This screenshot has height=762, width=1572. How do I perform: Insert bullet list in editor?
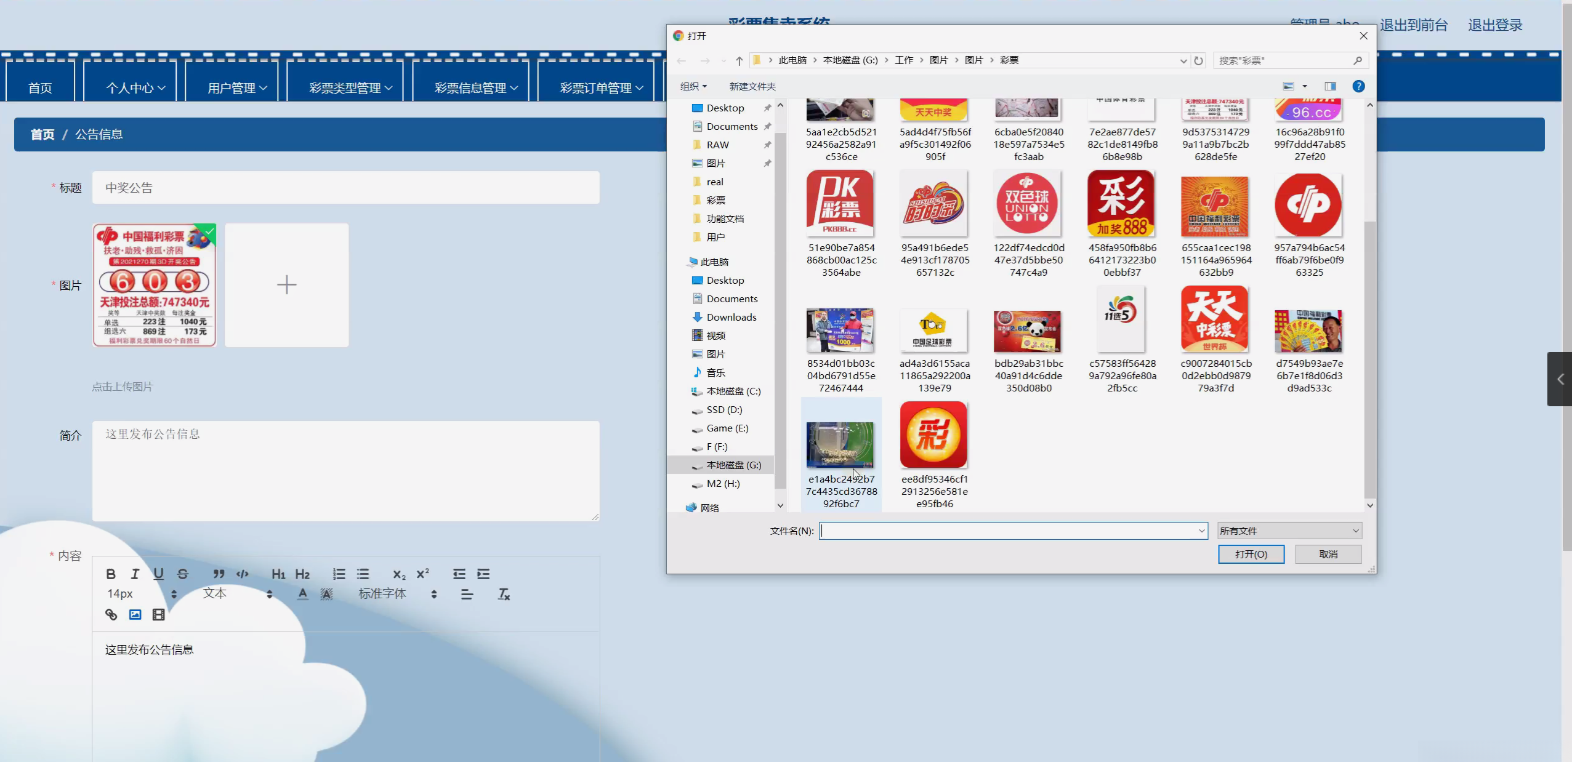pyautogui.click(x=363, y=574)
